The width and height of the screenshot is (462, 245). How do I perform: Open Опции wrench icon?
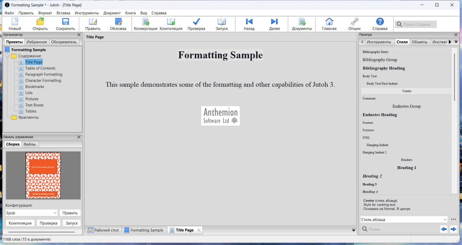354,22
